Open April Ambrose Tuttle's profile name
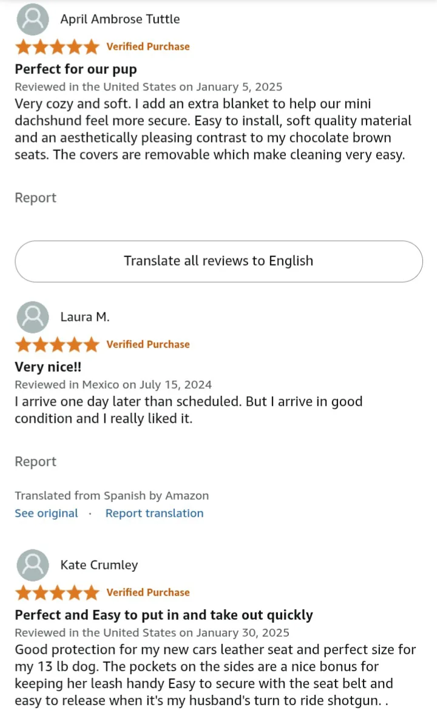This screenshot has width=437, height=721. pyautogui.click(x=120, y=19)
